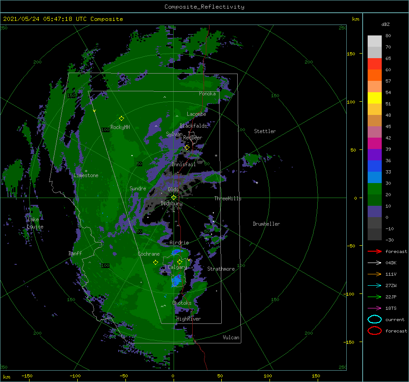Pick the bright green 20-30 dBZ swatch

374,189
